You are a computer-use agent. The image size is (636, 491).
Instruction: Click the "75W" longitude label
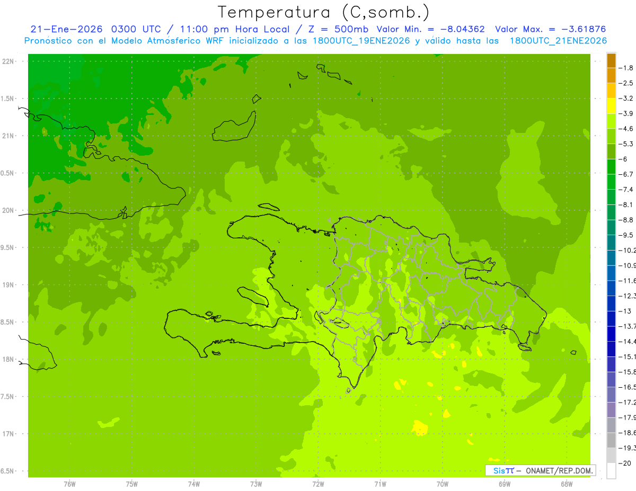[x=132, y=484]
